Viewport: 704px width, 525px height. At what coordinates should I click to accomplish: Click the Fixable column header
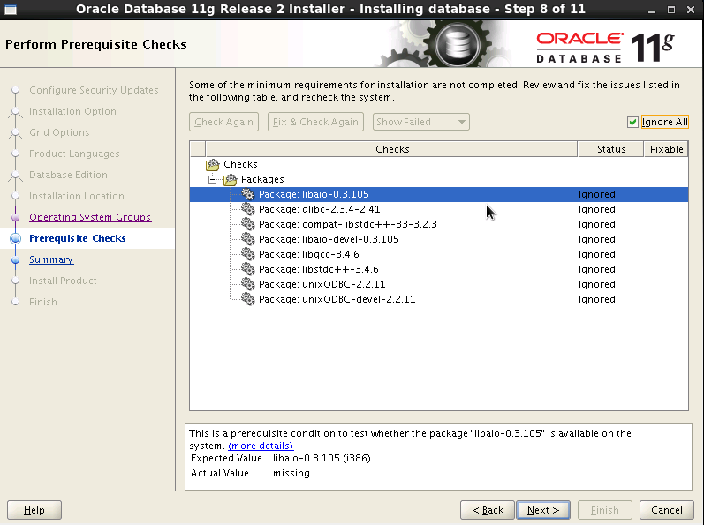point(666,149)
